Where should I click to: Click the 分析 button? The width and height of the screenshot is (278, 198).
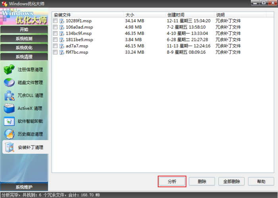pyautogui.click(x=172, y=181)
